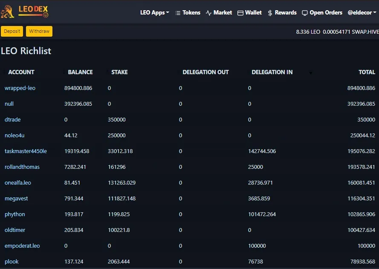Sort by the DELEGATION IN column
Viewport: 379px width, 269px height.
[x=272, y=72]
